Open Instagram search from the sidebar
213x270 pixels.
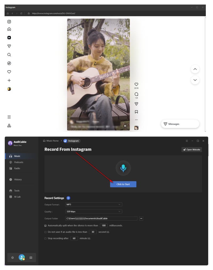tap(9, 55)
